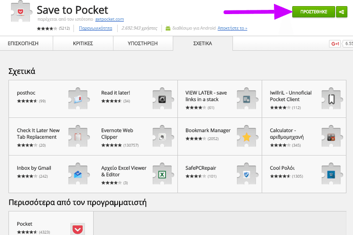Open Αρχείο Excel Viewer & Editor title
This screenshot has height=235, width=353.
[124, 171]
